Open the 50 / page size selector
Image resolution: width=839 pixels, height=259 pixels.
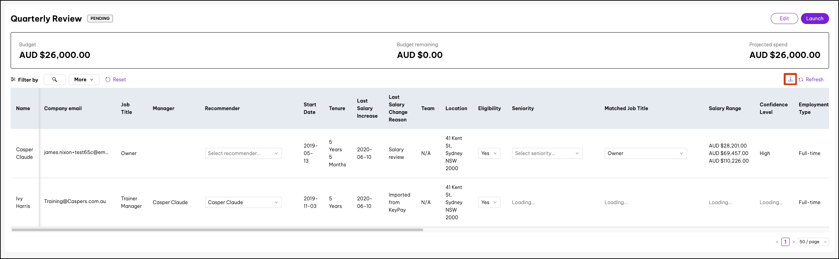(813, 242)
